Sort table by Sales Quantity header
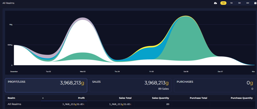The height and width of the screenshot is (109, 257). pyautogui.click(x=160, y=98)
